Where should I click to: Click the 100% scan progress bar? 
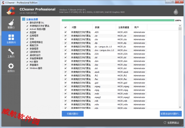click(118, 20)
